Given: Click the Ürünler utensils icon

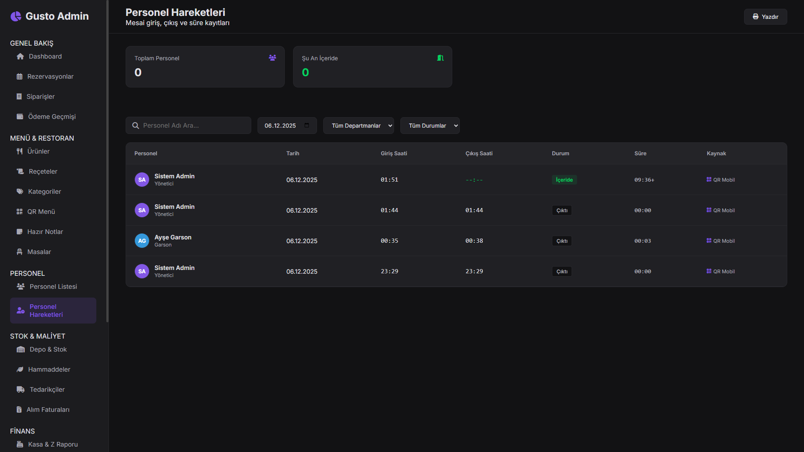Looking at the screenshot, I should 19,152.
